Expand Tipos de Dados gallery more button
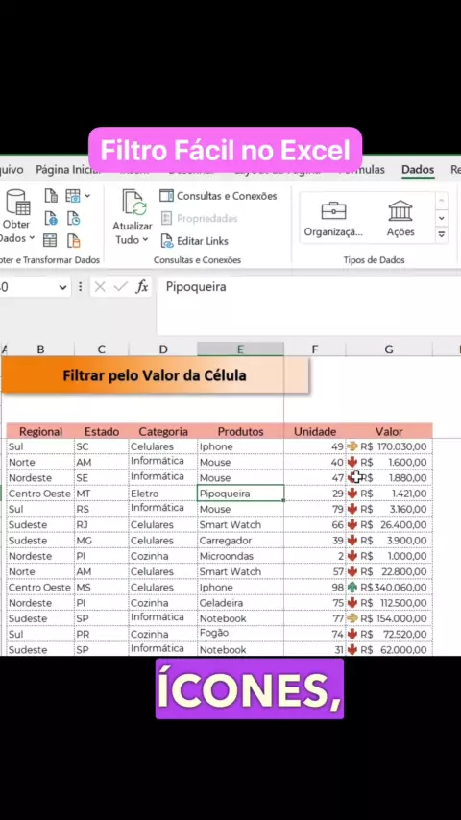Image resolution: width=461 pixels, height=820 pixels. [442, 235]
